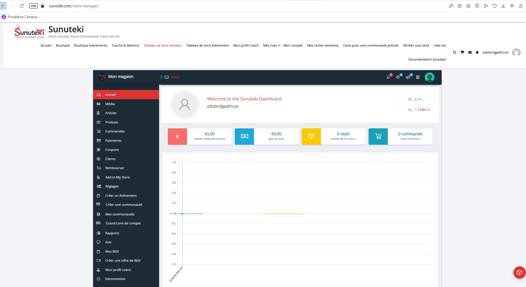Open Documentation Sunuteki link

point(427,59)
